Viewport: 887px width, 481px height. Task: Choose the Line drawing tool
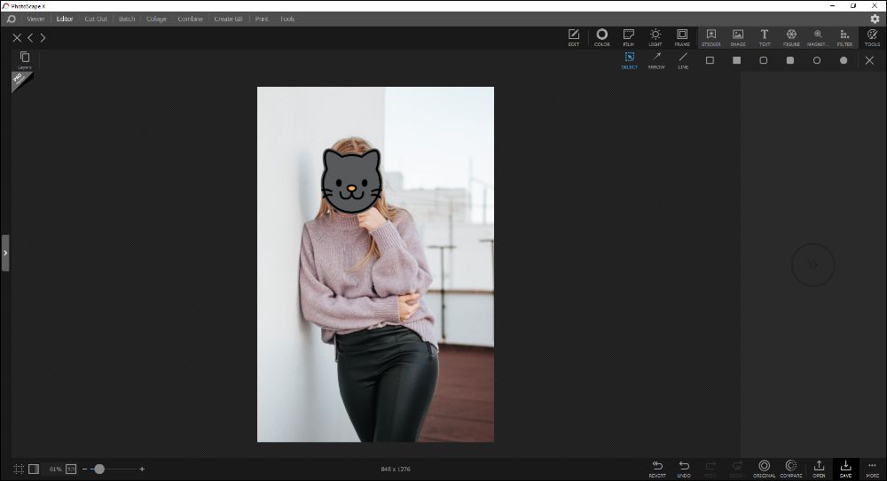click(683, 59)
